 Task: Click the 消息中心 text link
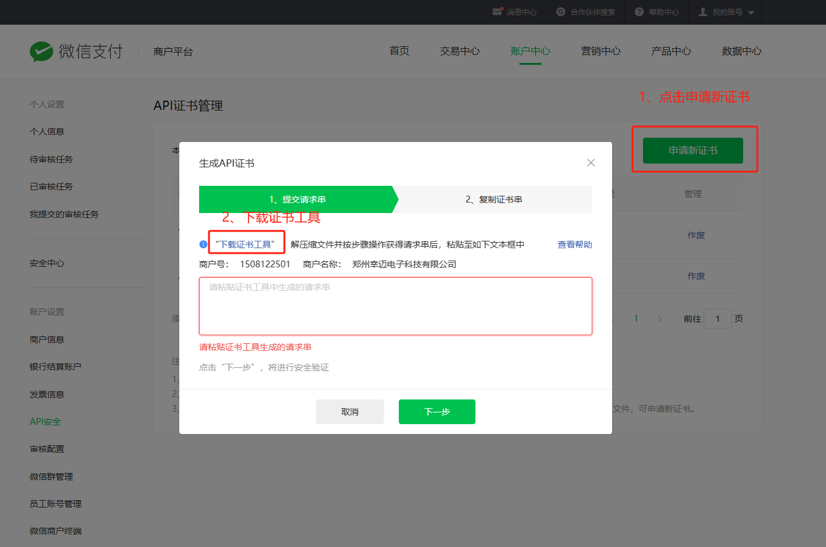(x=522, y=12)
